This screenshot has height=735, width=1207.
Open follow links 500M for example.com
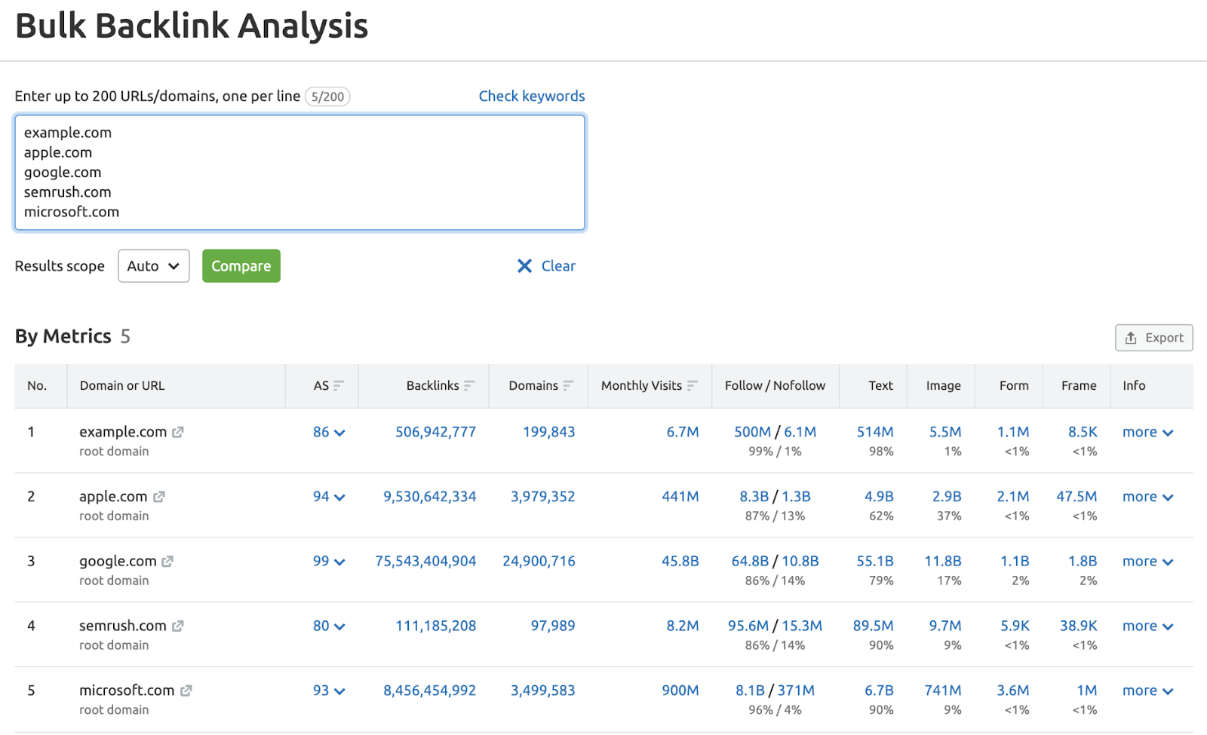753,432
